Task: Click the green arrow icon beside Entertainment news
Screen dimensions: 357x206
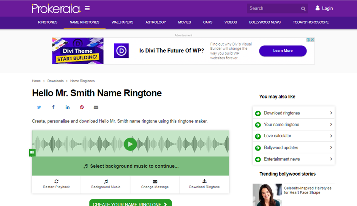Action: click(258, 159)
